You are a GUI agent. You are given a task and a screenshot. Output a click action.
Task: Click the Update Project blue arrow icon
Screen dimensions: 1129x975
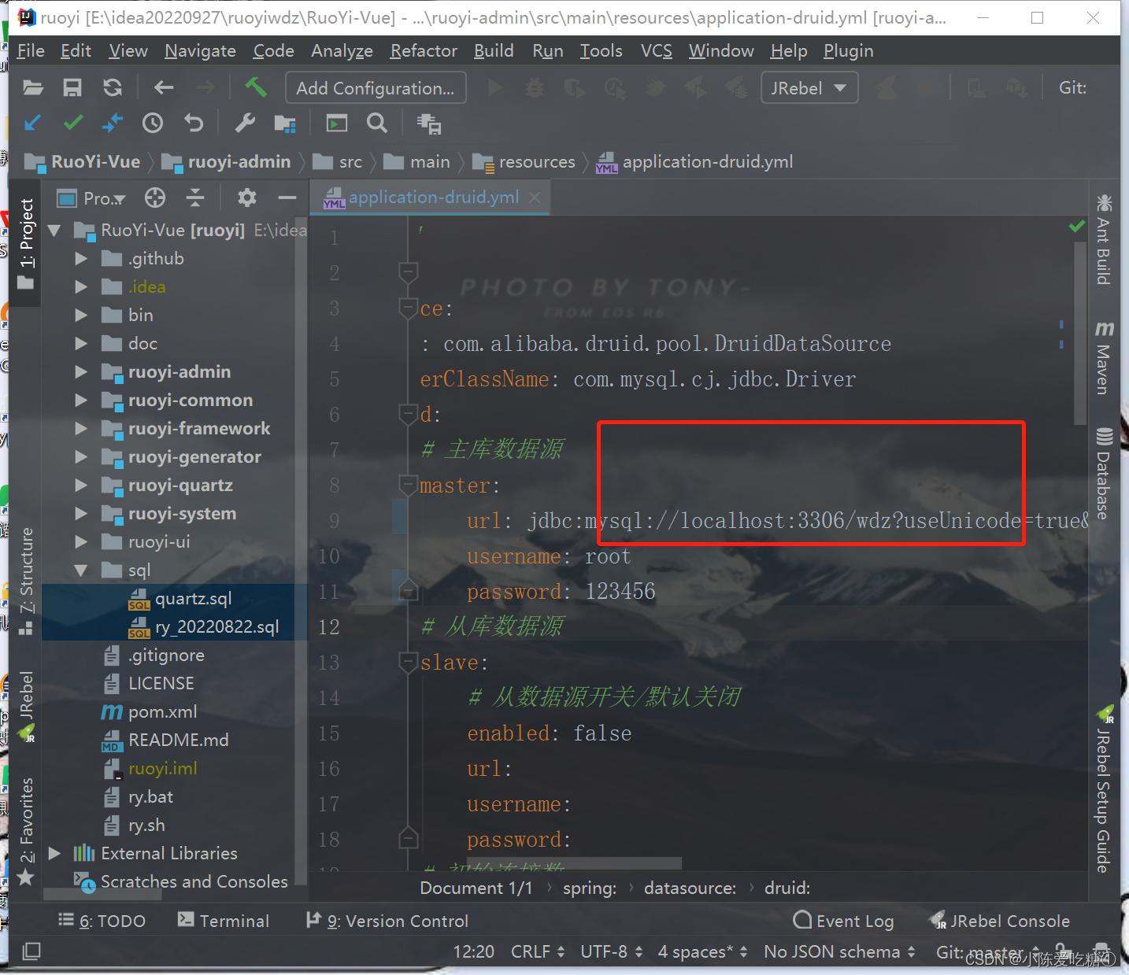pos(33,123)
